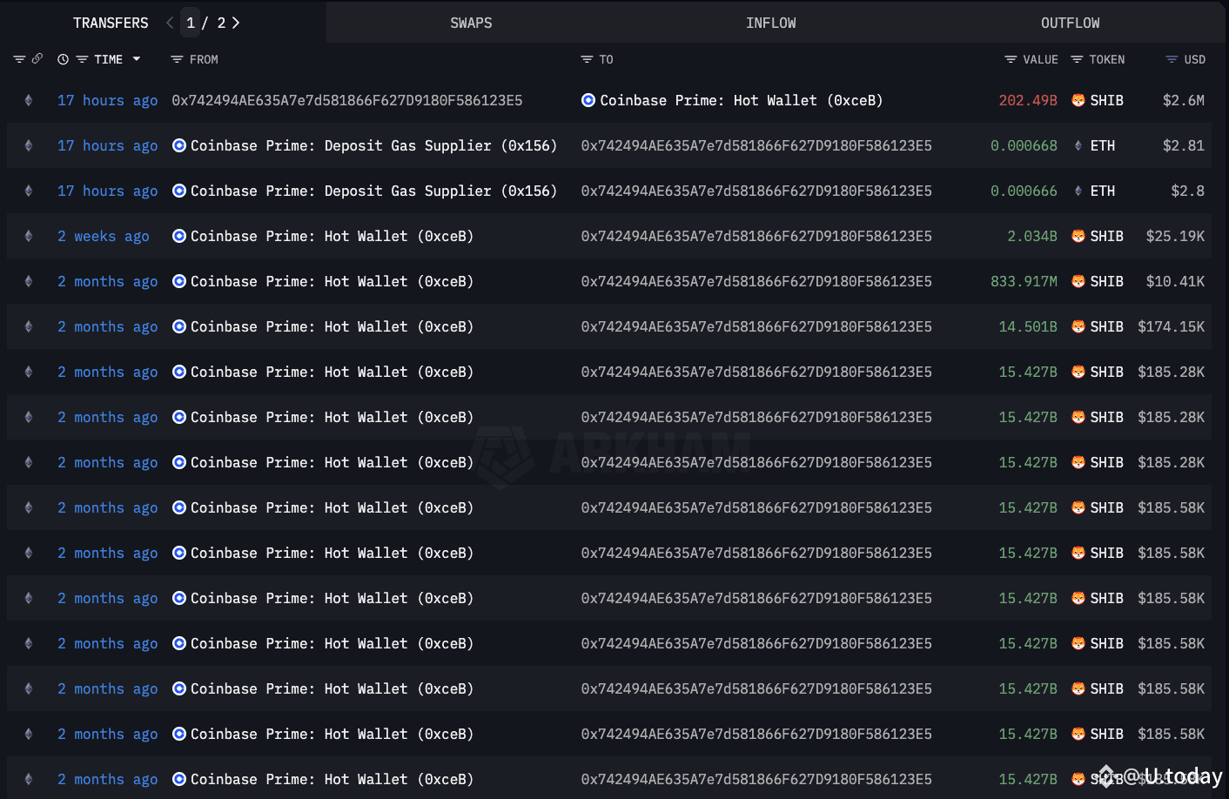Image resolution: width=1229 pixels, height=799 pixels.
Task: Click the SHIB token icon in the $2.6M row
Action: (1078, 100)
